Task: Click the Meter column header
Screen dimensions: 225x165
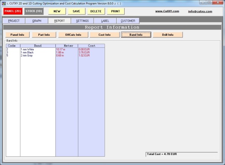Action: (x=67, y=46)
